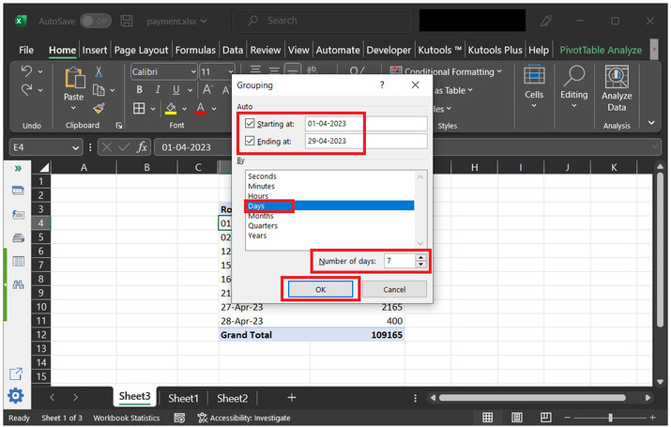Click the Borders icon
671x427 pixels.
coord(139,108)
